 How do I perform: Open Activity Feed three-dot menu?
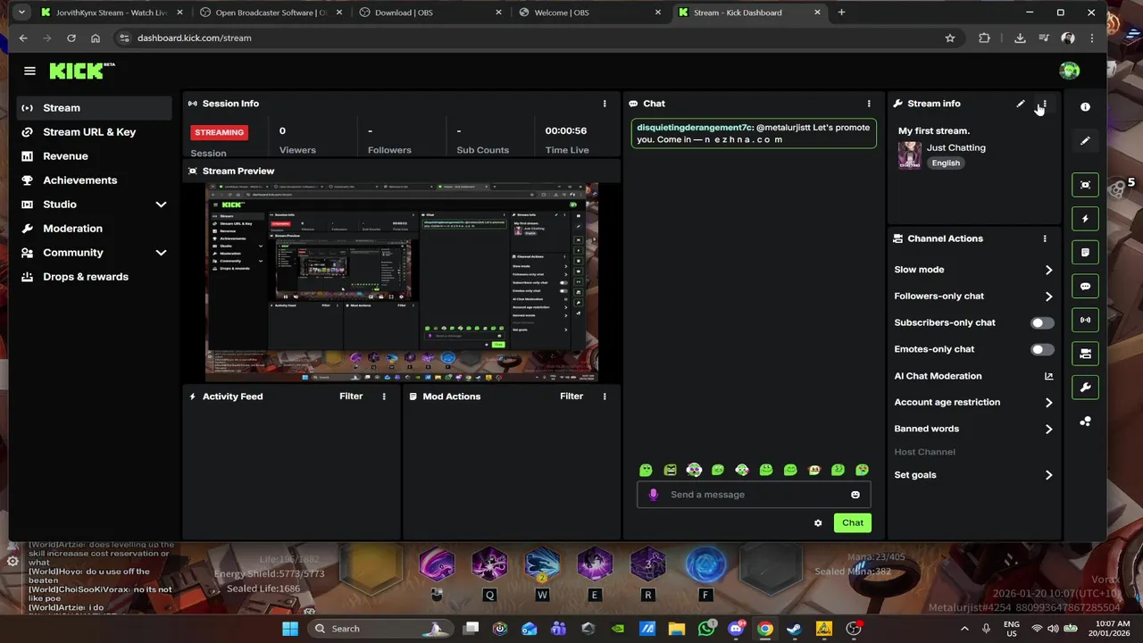click(x=385, y=397)
